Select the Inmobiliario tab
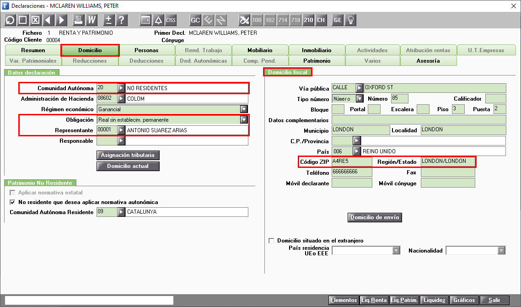Image resolution: width=521 pixels, height=307 pixels. click(x=317, y=50)
